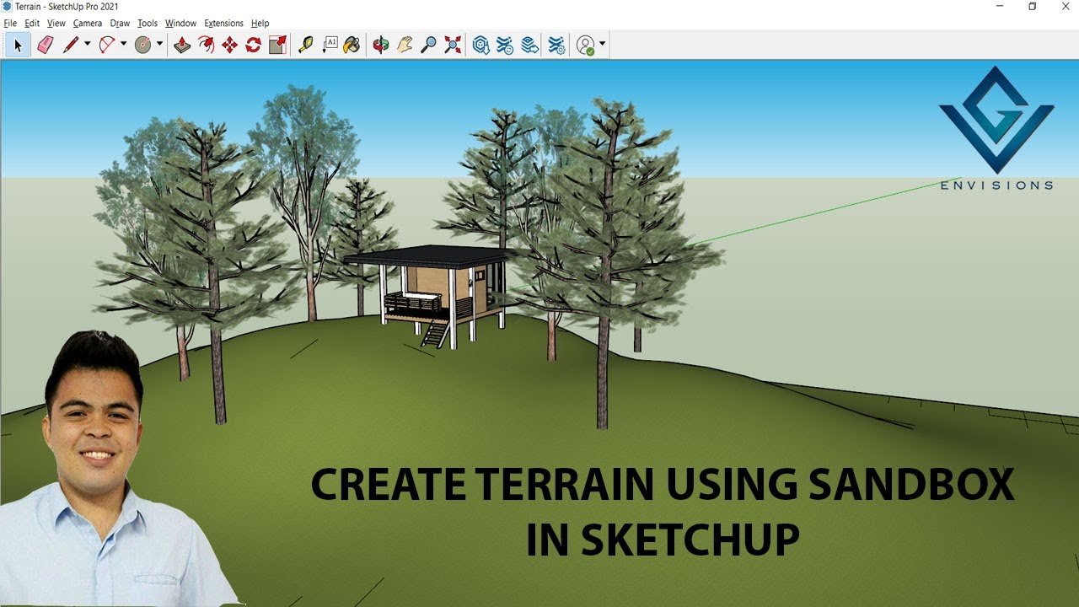Expand the Arc tool dropdown arrow
1079x607 pixels.
[x=123, y=45]
